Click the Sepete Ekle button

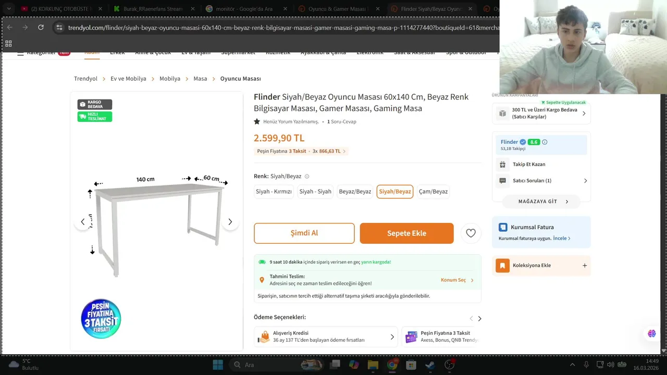point(406,233)
